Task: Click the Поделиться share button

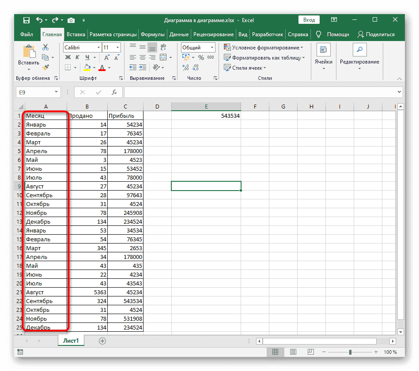Action: (x=376, y=34)
